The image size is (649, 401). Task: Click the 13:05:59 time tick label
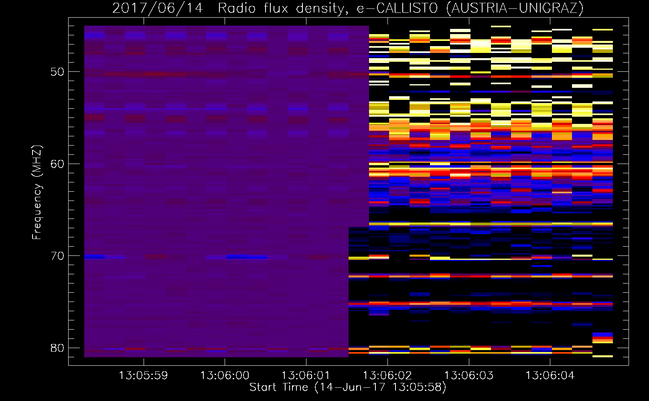tap(143, 376)
